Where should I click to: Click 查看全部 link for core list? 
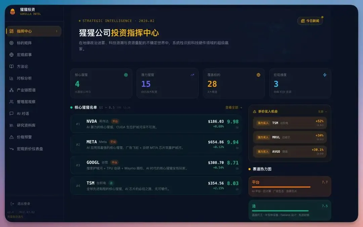pyautogui.click(x=234, y=108)
